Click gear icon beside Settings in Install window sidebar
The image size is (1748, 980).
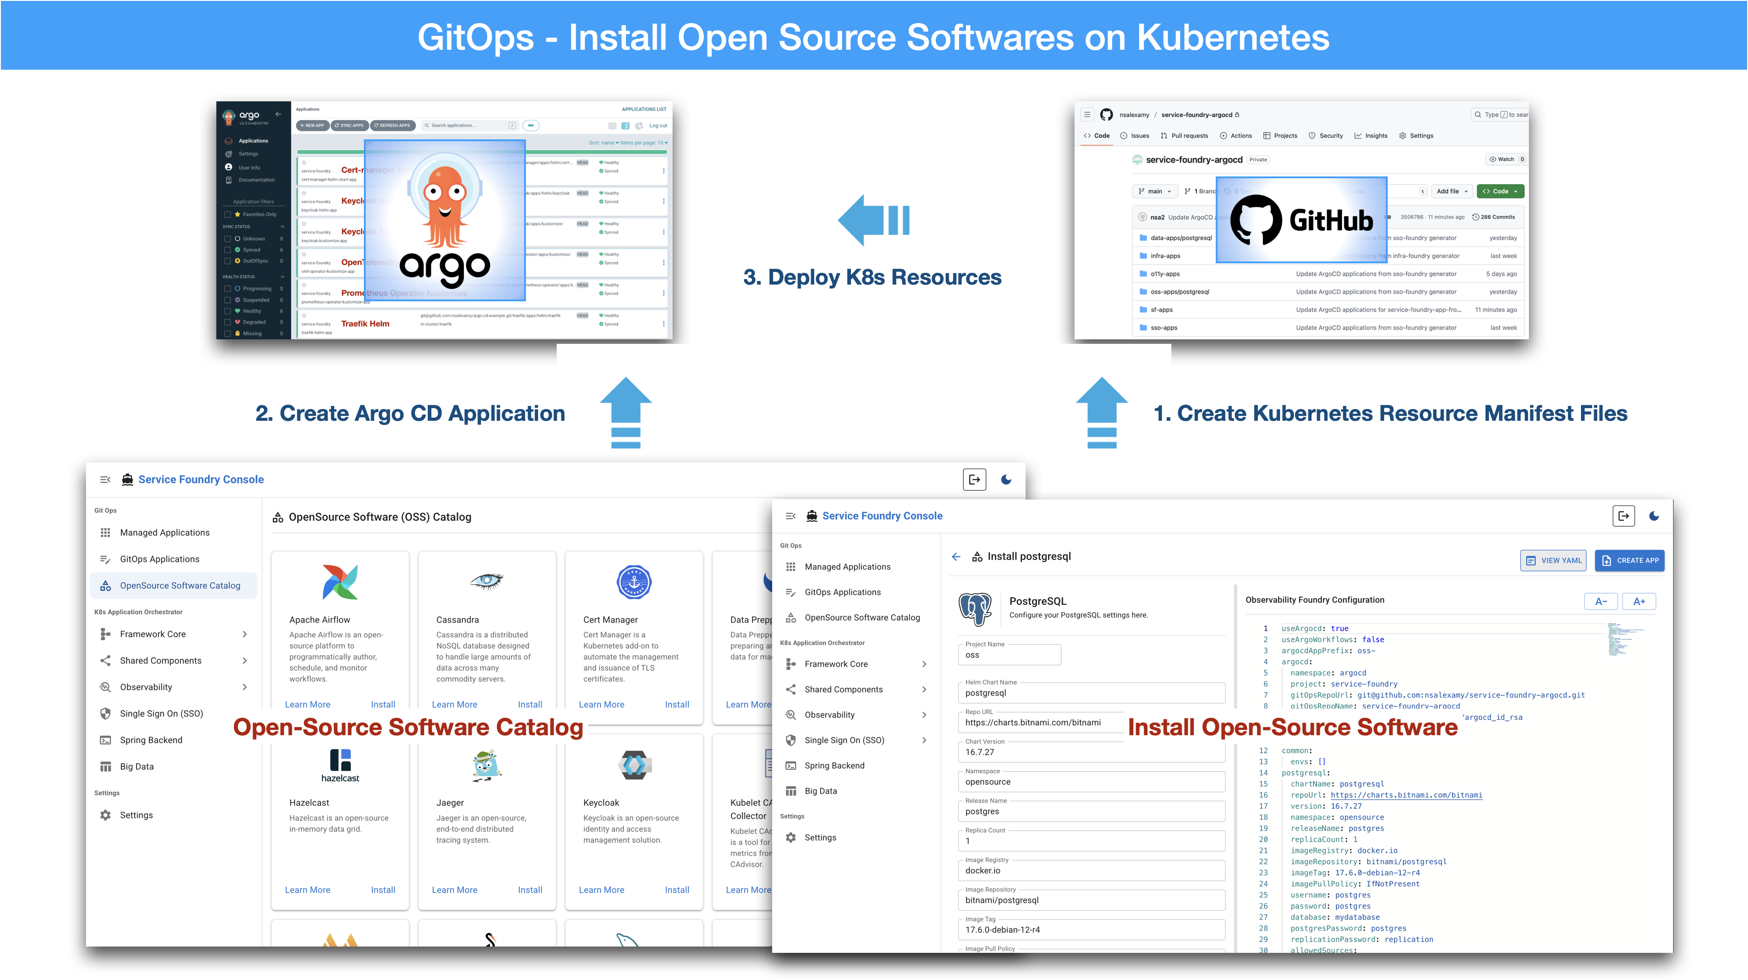(x=791, y=837)
